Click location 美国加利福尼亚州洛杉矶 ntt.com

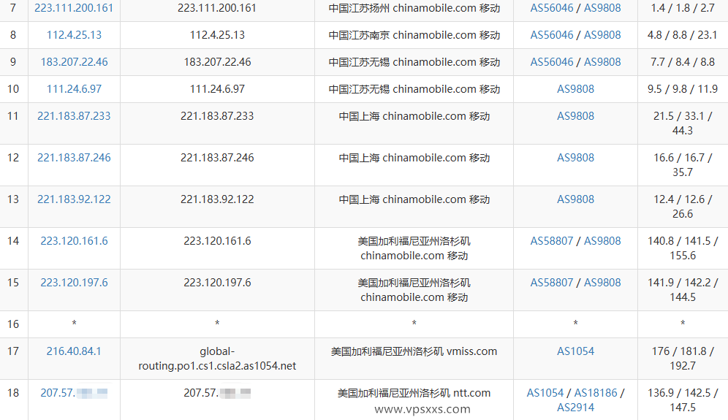pos(414,393)
